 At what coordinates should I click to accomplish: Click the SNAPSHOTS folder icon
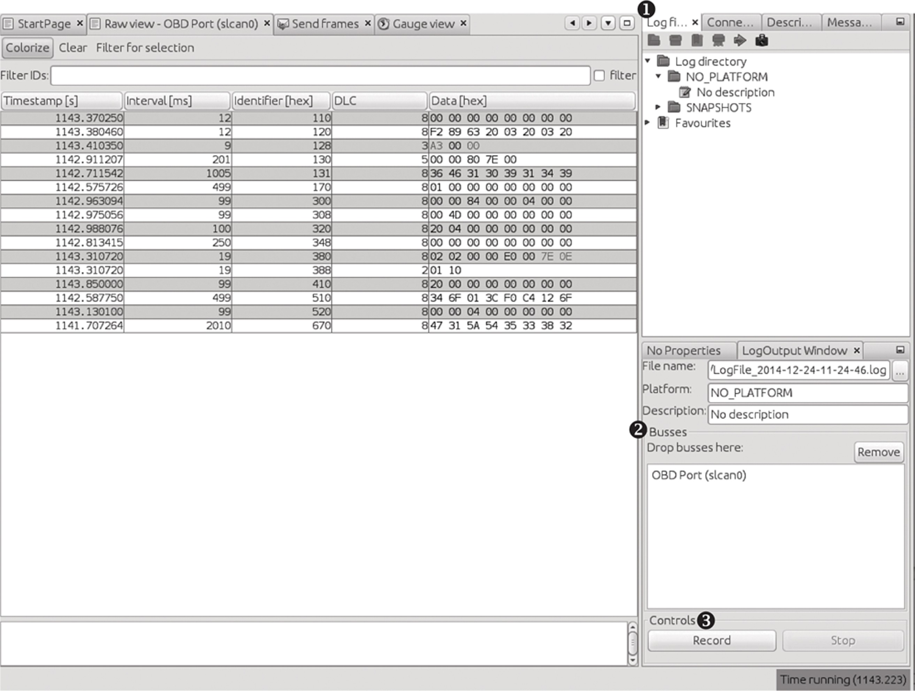674,108
